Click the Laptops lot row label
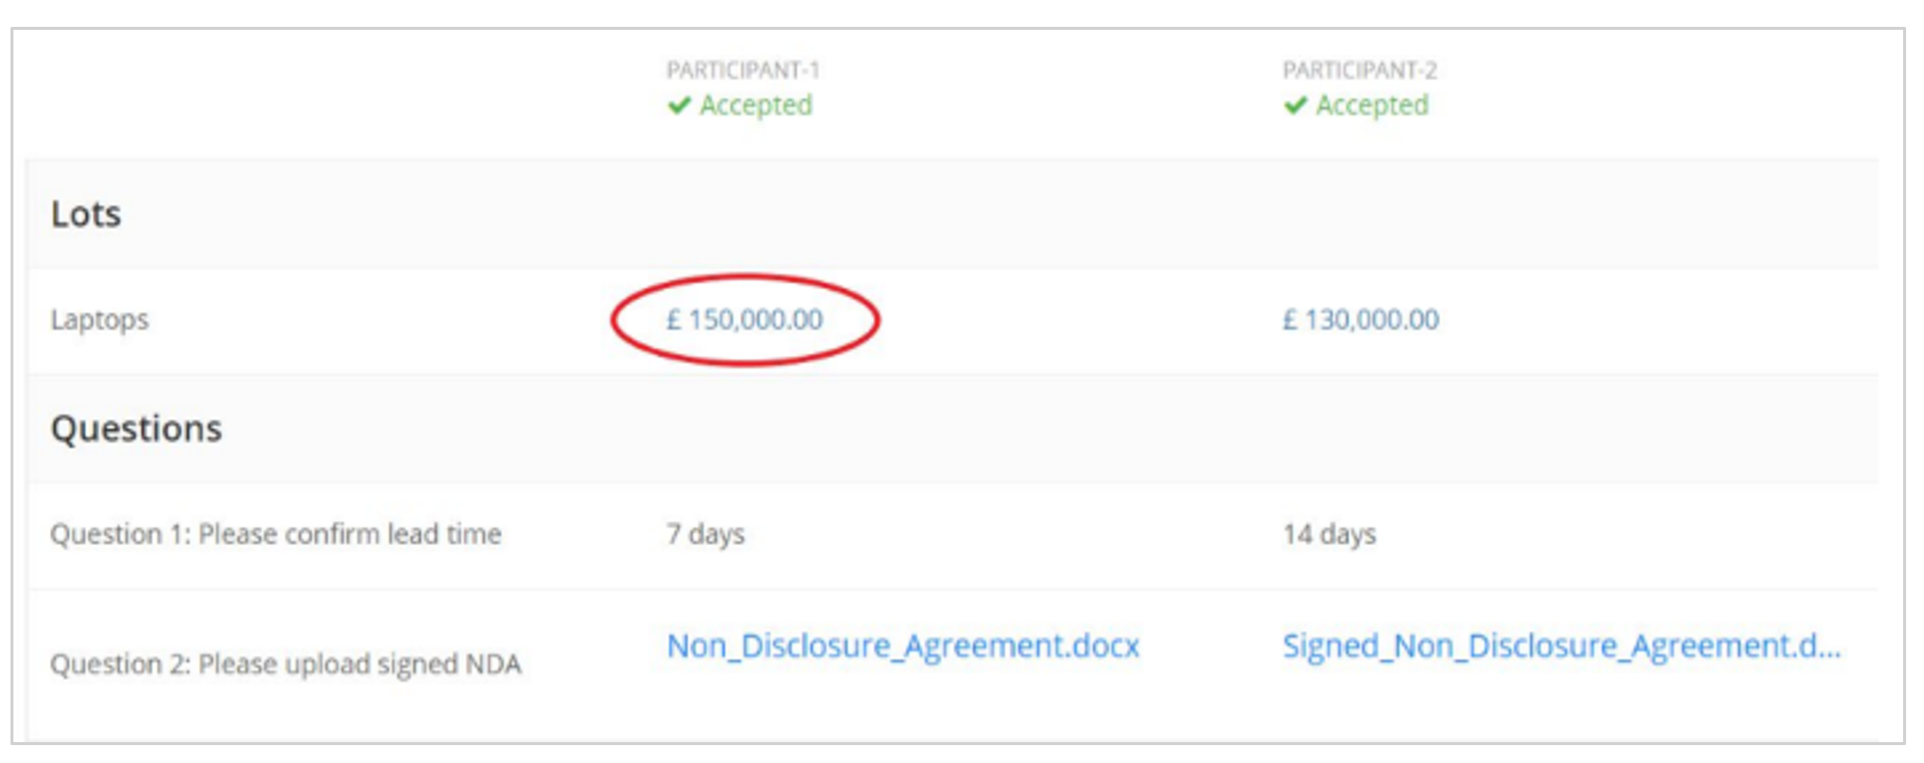The width and height of the screenshot is (1924, 763). pos(99,320)
